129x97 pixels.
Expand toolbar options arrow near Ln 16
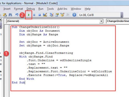click(122, 15)
